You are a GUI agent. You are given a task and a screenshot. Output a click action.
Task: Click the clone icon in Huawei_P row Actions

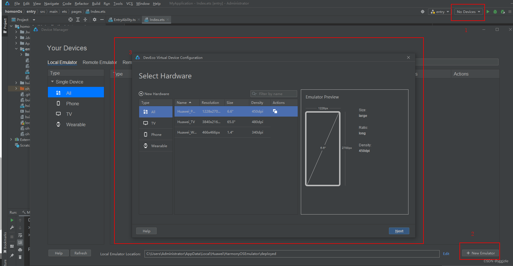(275, 111)
